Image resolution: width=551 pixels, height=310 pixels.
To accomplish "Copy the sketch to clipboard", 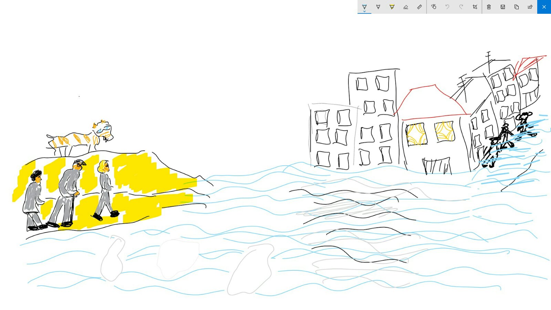I will click(517, 7).
